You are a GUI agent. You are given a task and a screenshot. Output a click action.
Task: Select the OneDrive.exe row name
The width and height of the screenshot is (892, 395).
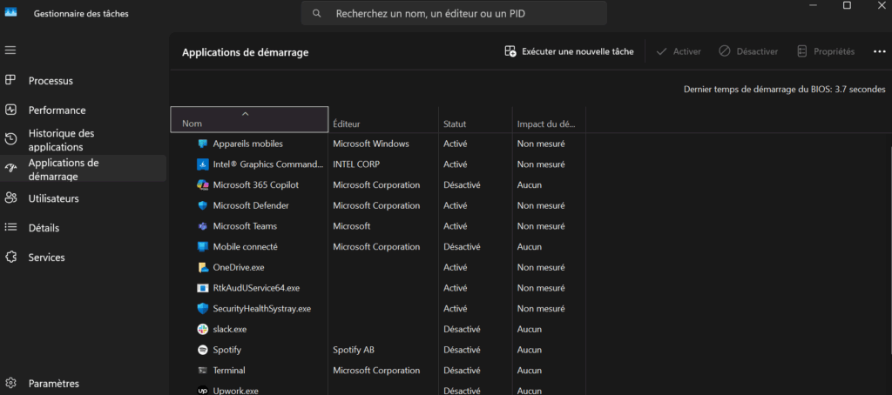(239, 267)
